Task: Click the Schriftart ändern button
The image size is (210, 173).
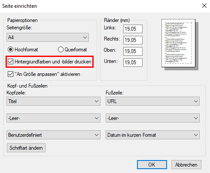Action: [x=26, y=148]
